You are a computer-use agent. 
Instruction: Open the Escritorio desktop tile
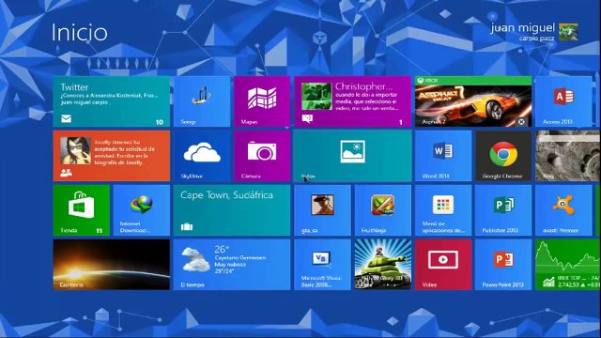click(x=111, y=265)
